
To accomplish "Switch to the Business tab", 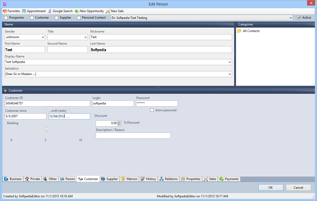I will click(x=13, y=179).
